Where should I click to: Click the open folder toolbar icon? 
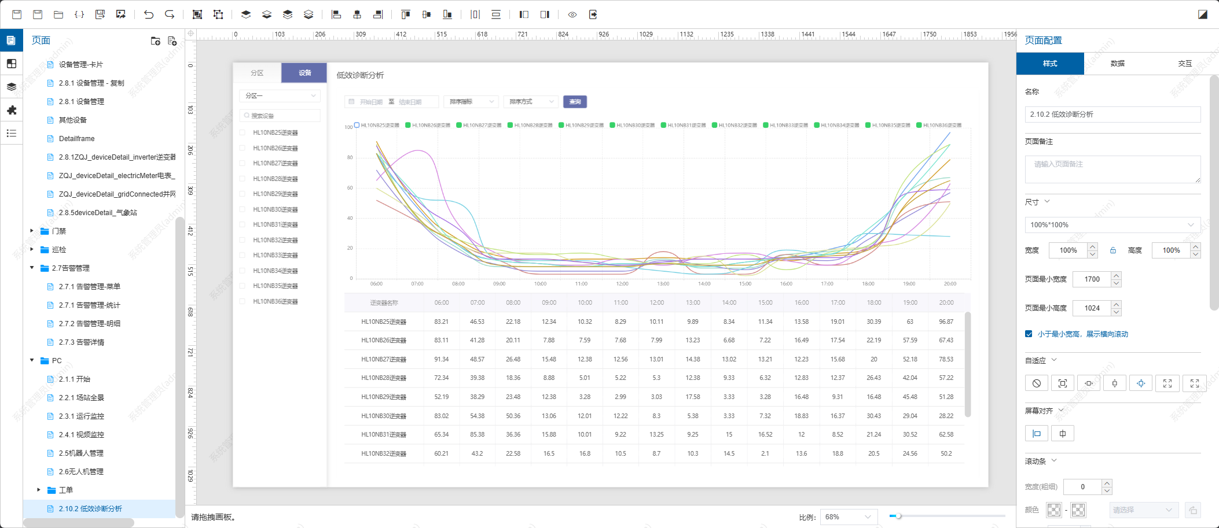[58, 14]
